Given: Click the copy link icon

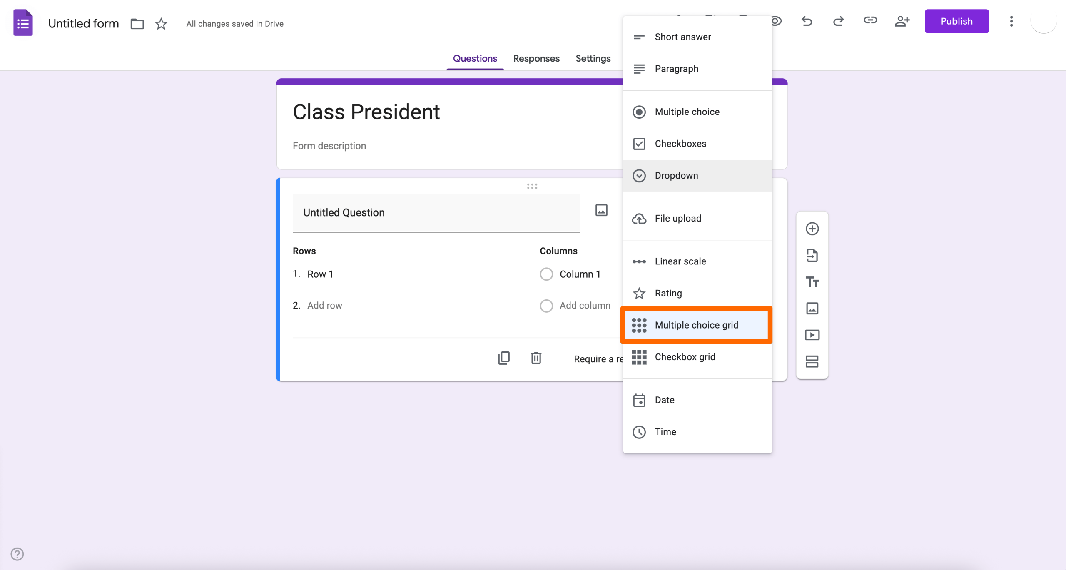Looking at the screenshot, I should click(x=870, y=21).
